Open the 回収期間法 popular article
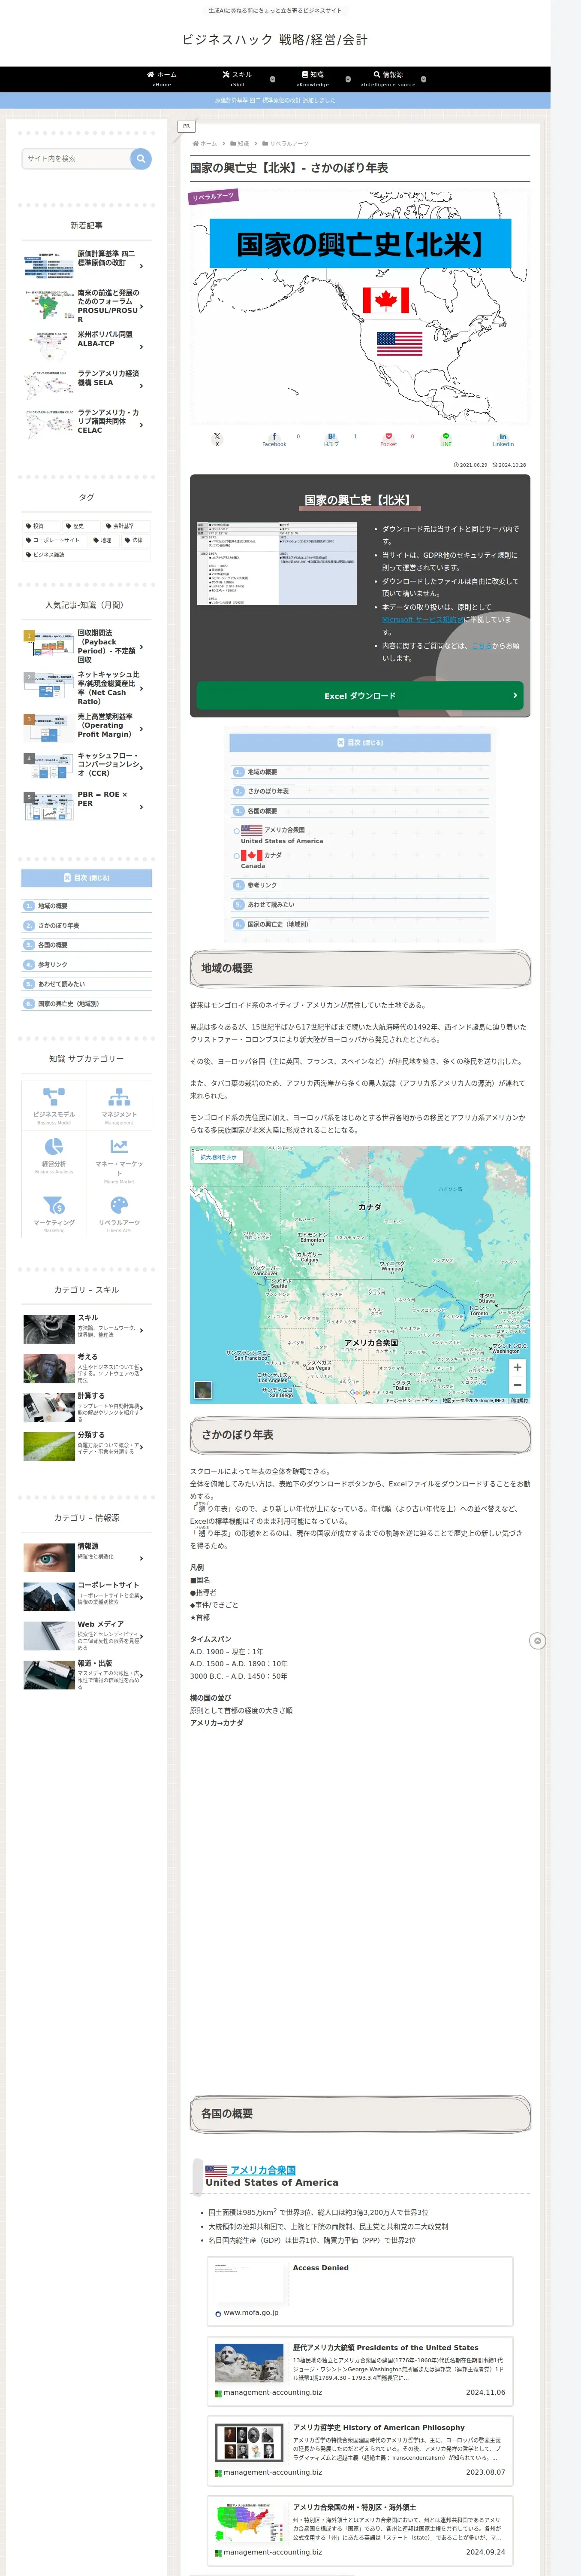581x2576 pixels. (x=87, y=647)
